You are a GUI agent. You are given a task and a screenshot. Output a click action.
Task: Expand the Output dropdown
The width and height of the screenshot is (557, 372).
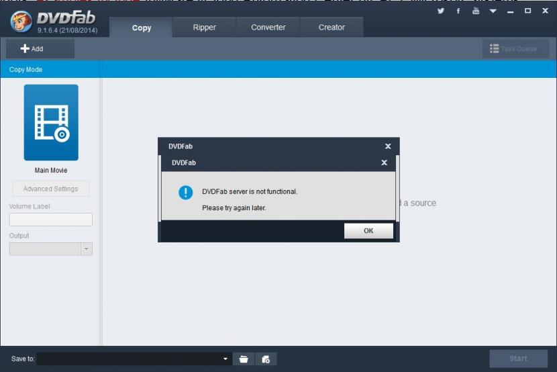pos(87,249)
